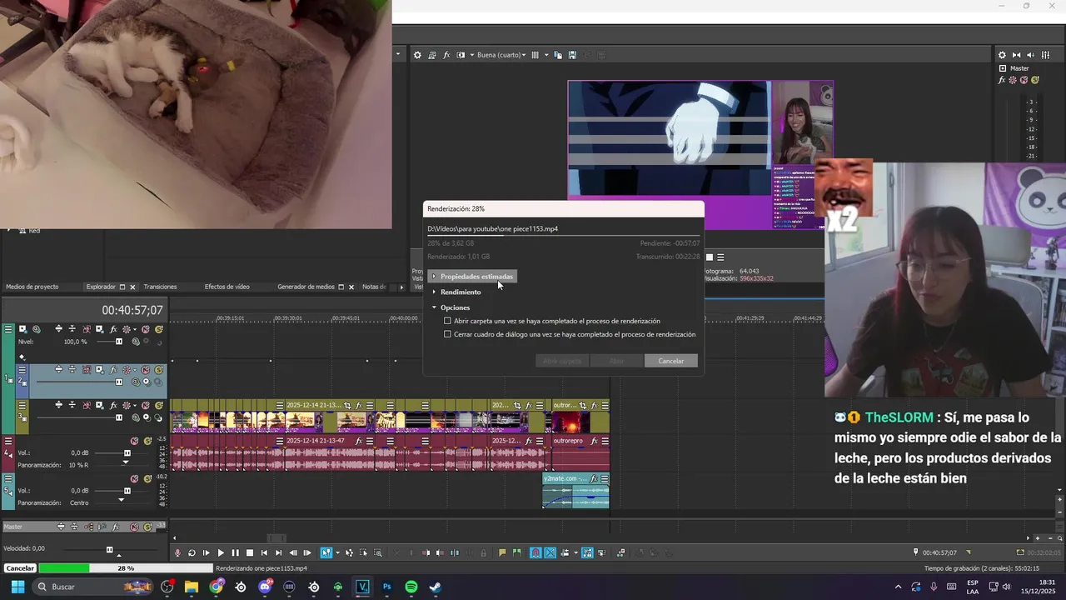Solo video track 3
The height and width of the screenshot is (600, 1066).
[x=159, y=406]
